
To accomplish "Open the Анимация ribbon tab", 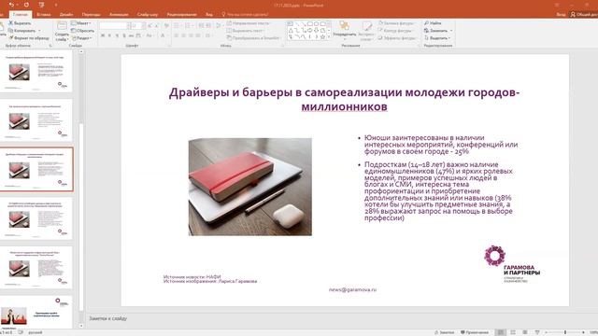I will (x=119, y=15).
